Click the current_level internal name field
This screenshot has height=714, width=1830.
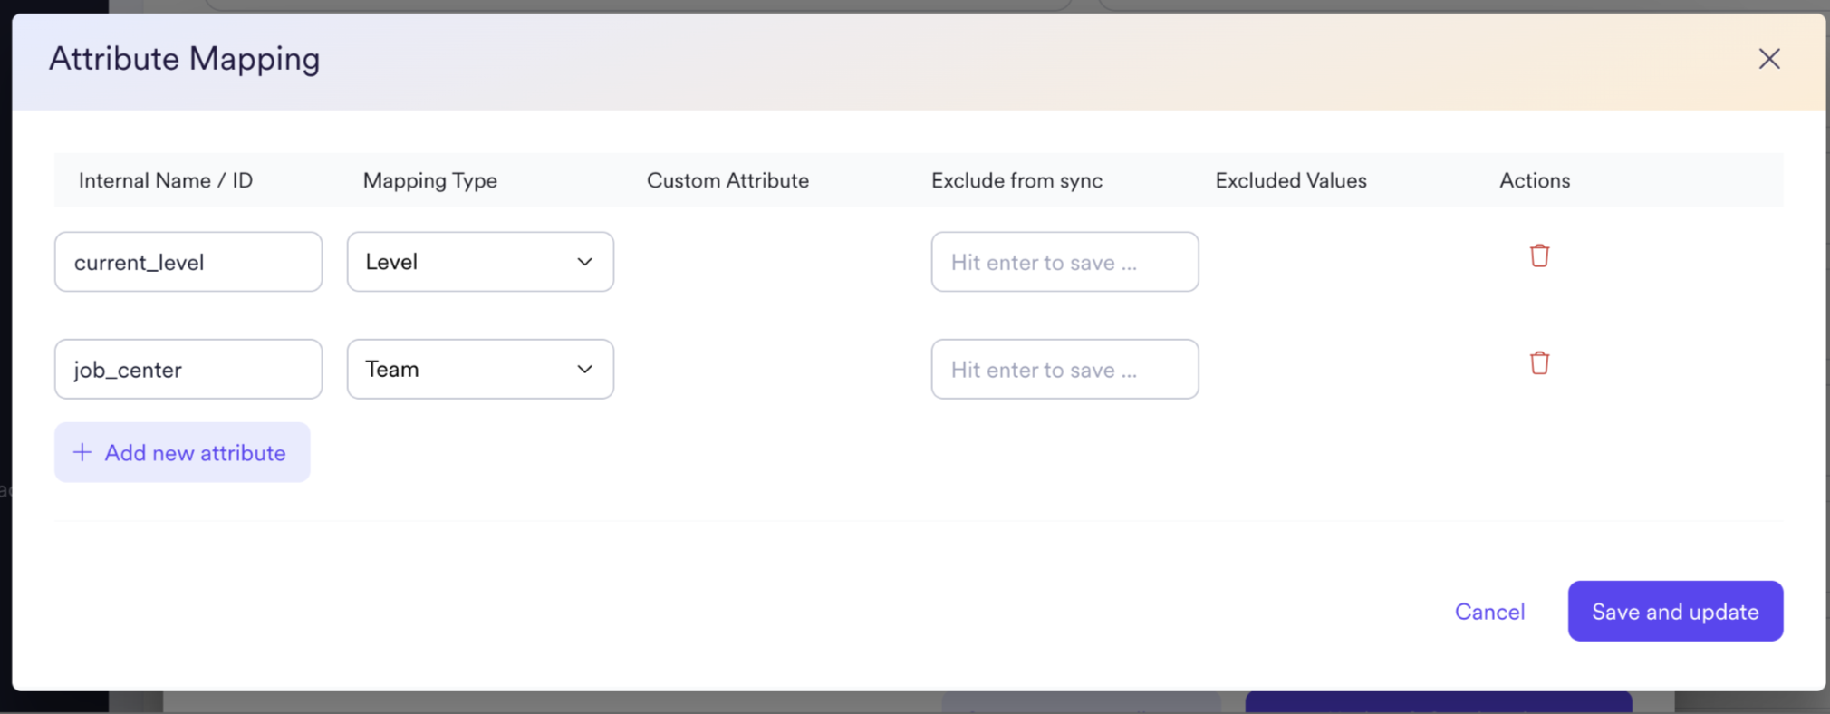point(188,262)
